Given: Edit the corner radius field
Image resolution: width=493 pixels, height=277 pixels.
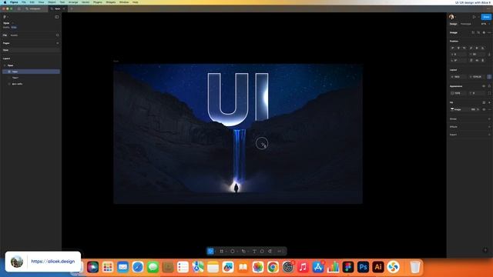Looking at the screenshot, I should click(477, 93).
